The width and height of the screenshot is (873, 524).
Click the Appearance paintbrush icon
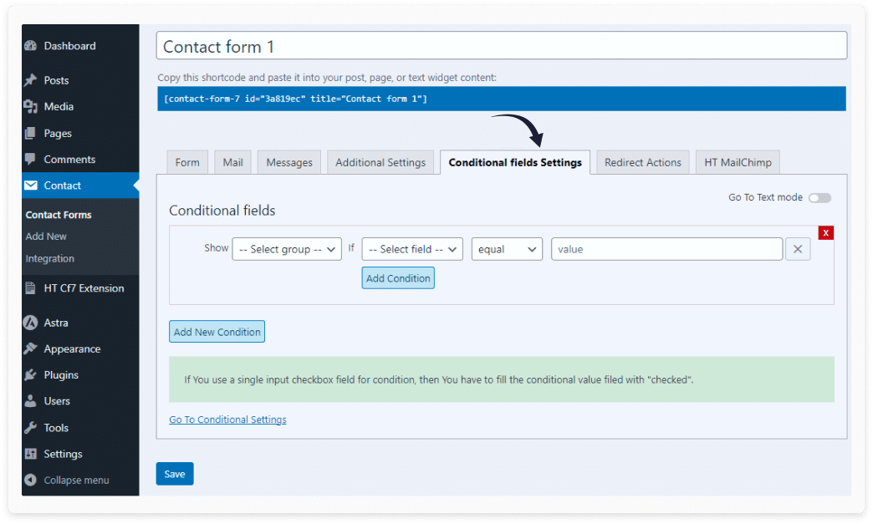(x=31, y=349)
